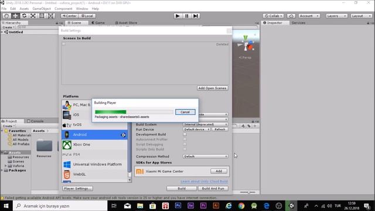
Task: Open the Build System dropdown
Action: tap(205, 124)
